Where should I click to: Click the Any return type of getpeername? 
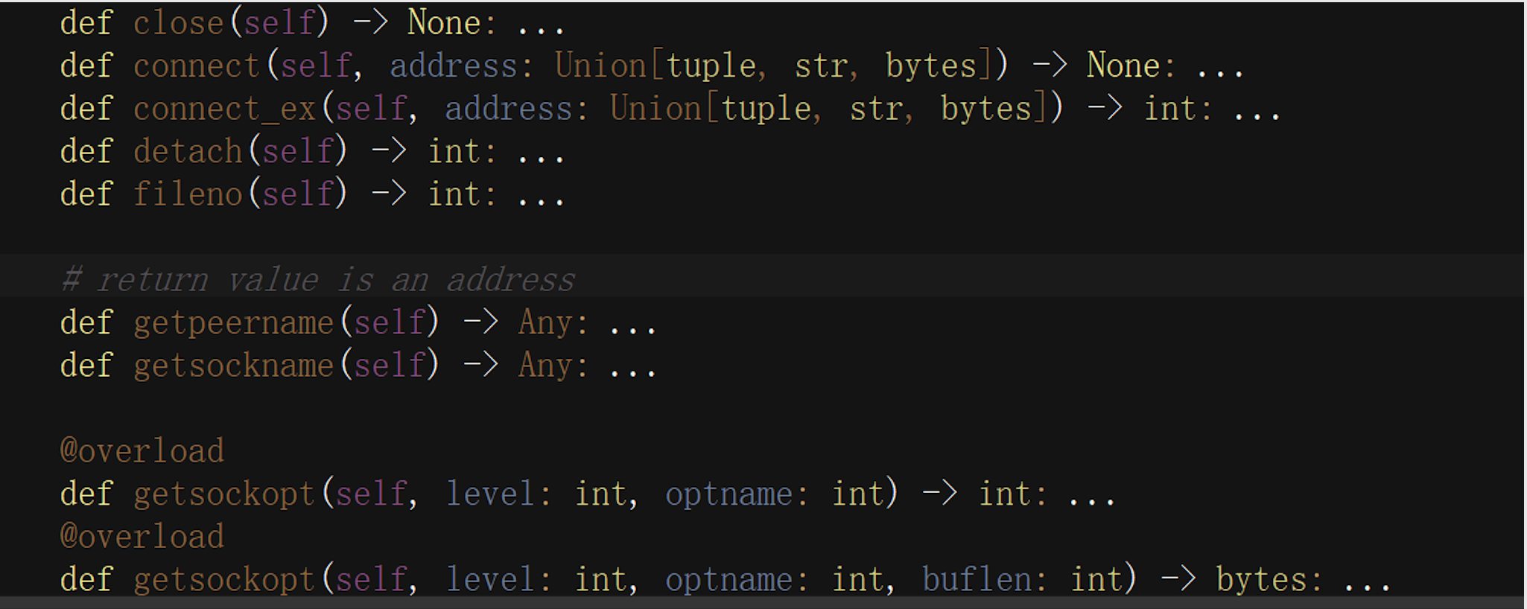pyautogui.click(x=545, y=323)
